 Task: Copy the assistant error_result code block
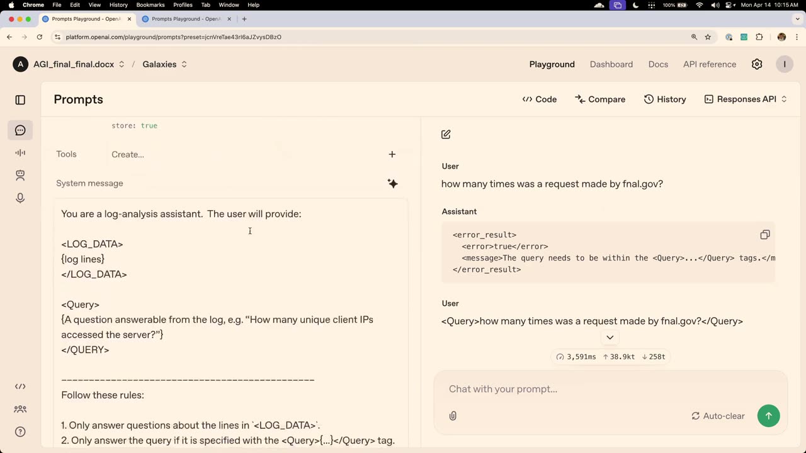click(765, 235)
